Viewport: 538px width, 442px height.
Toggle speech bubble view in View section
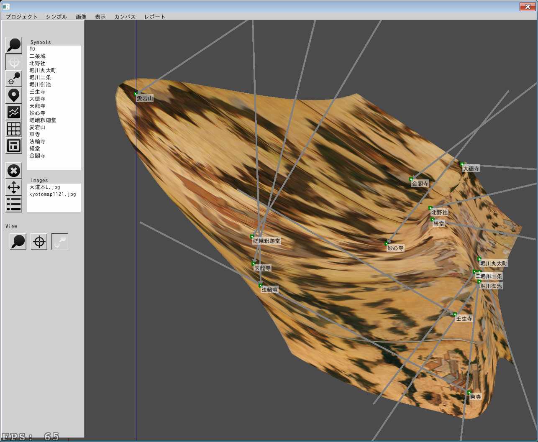(18, 242)
